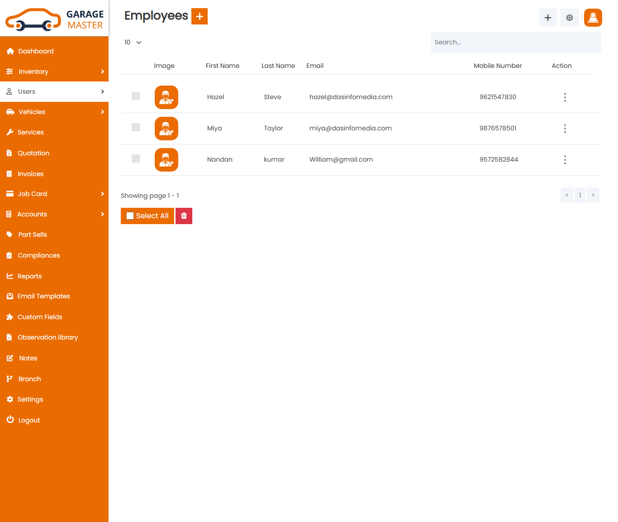Select the checkbox next to Miya Taylor

pyautogui.click(x=136, y=127)
